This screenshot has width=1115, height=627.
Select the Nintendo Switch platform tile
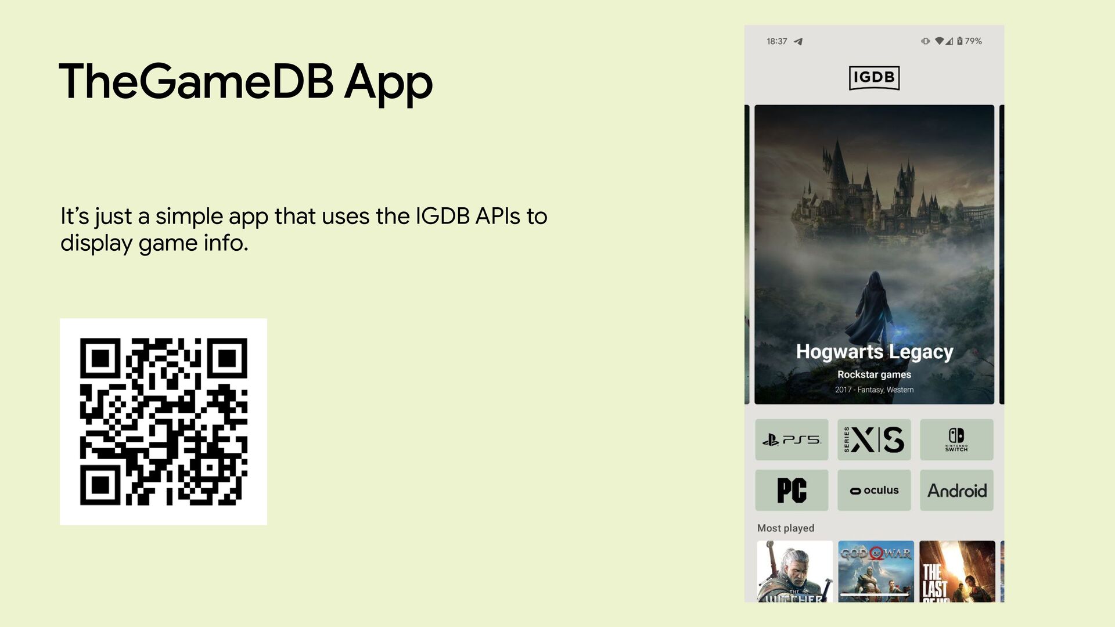956,439
